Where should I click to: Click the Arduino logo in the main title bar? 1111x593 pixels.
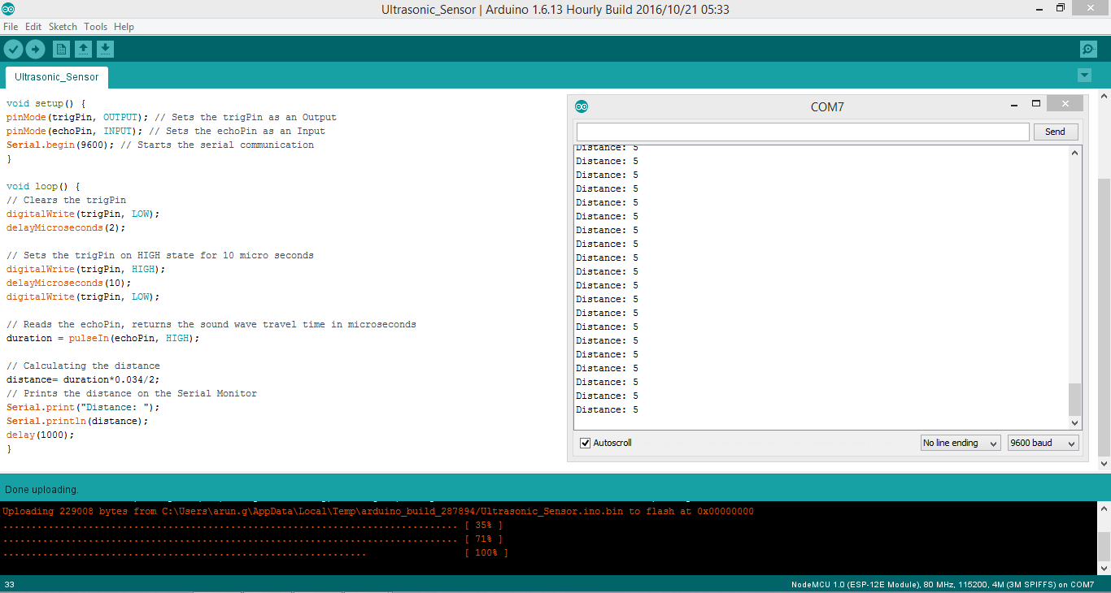pyautogui.click(x=8, y=8)
